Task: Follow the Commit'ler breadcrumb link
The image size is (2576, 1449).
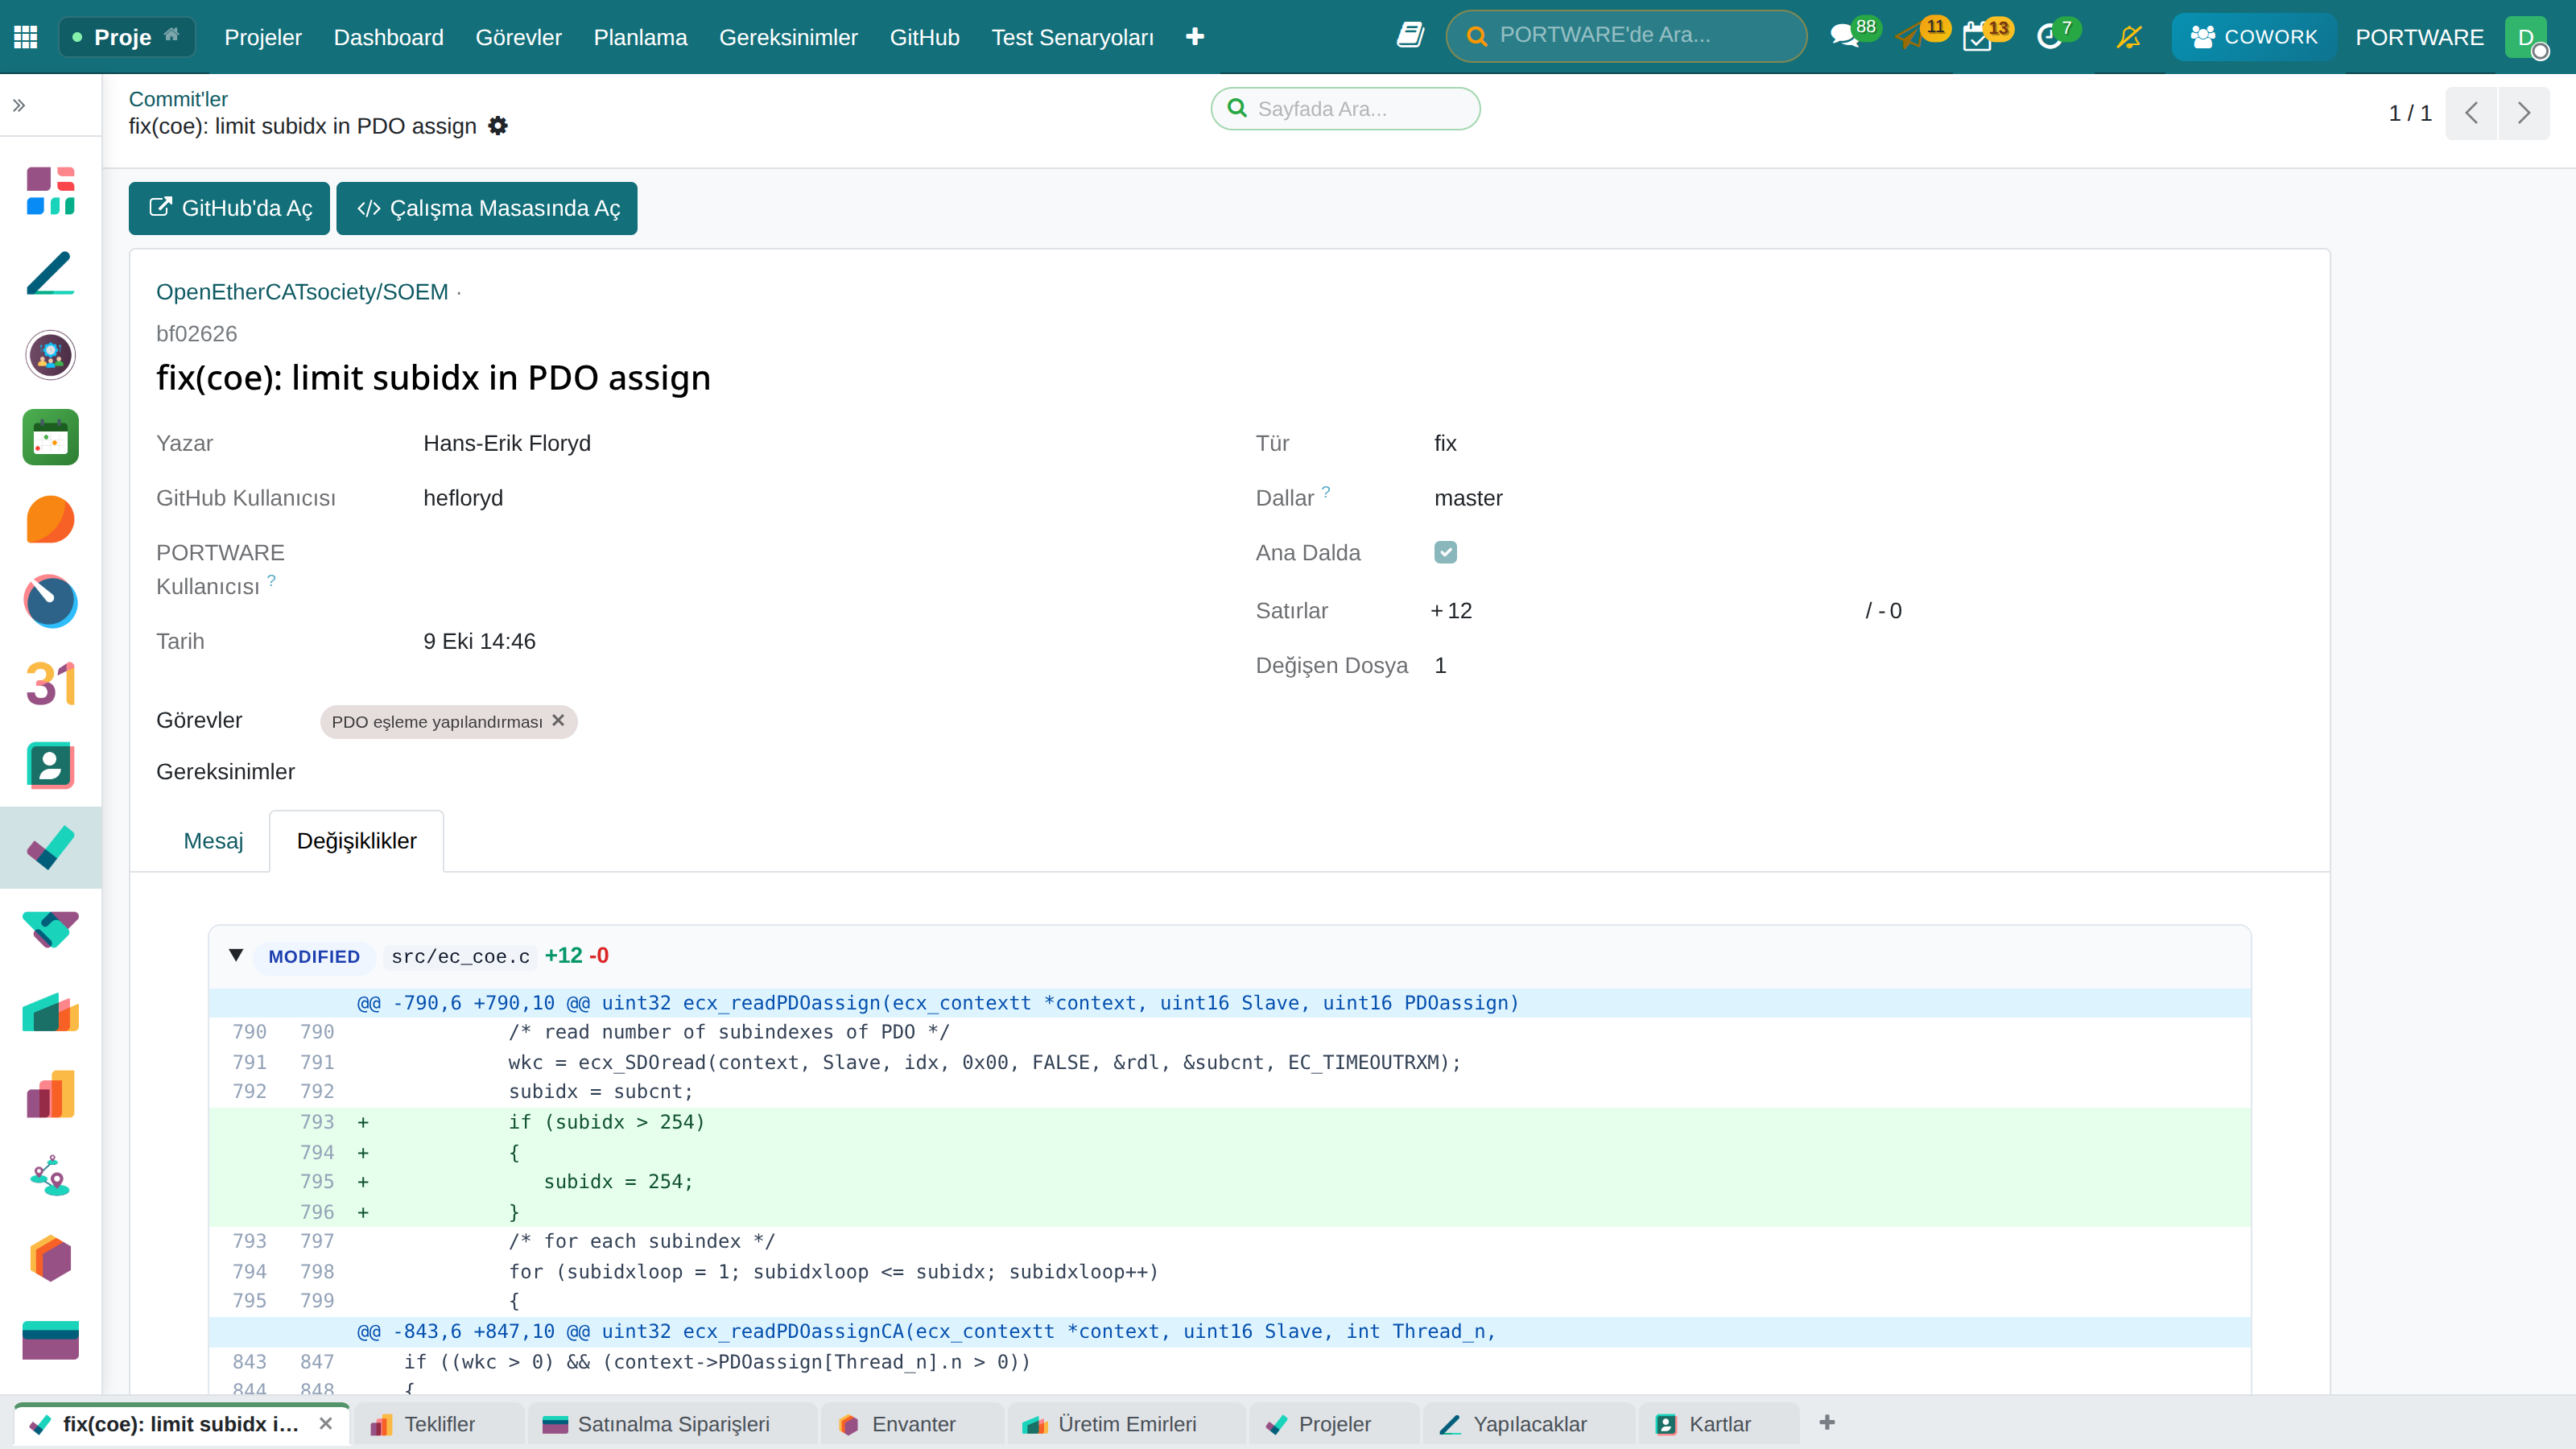Action: (178, 99)
